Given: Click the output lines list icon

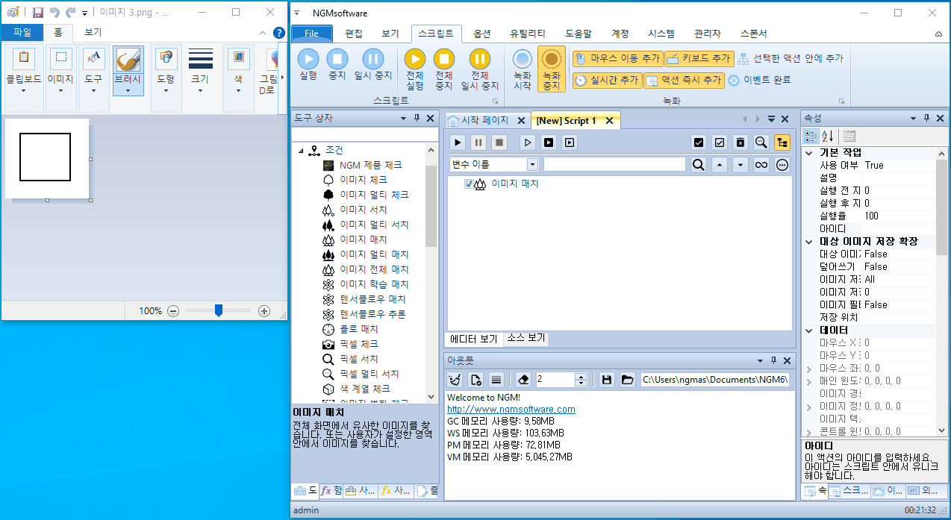Looking at the screenshot, I should [x=496, y=380].
